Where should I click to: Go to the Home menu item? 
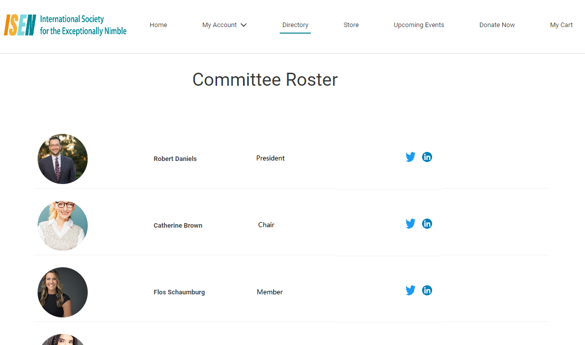click(158, 25)
